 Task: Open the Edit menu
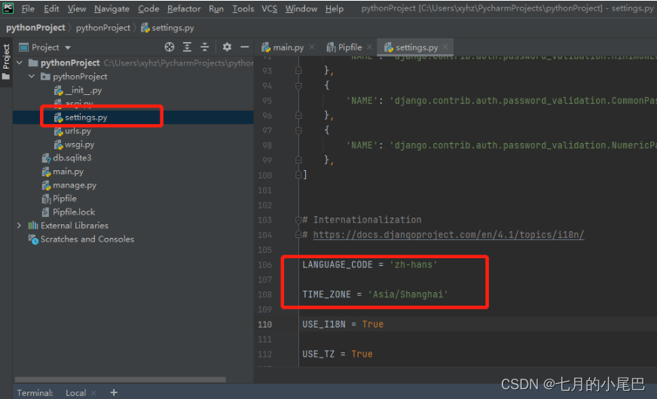point(51,8)
